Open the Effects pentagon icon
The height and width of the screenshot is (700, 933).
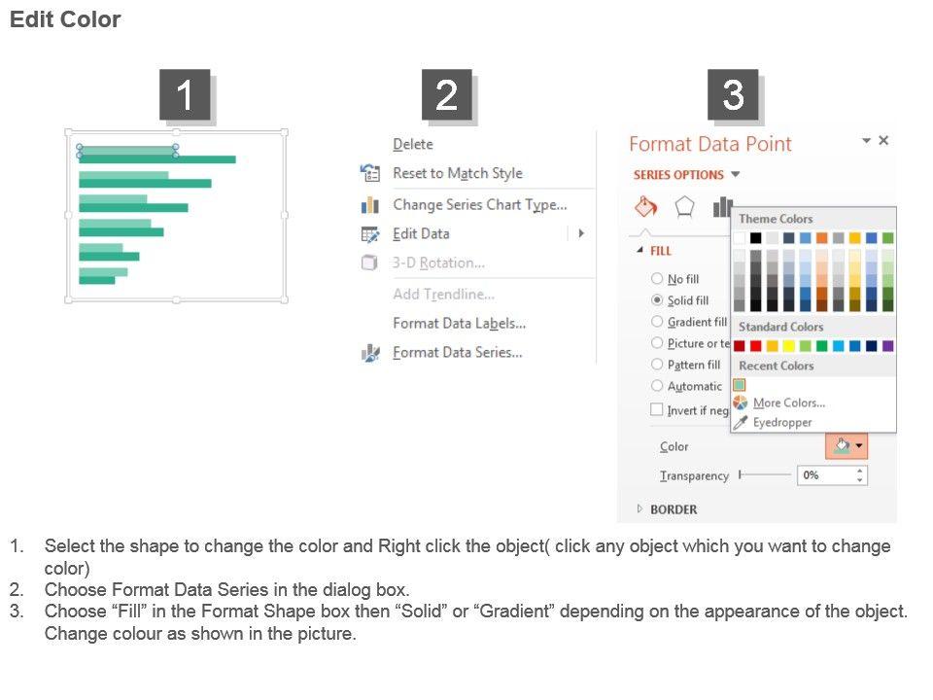click(685, 206)
